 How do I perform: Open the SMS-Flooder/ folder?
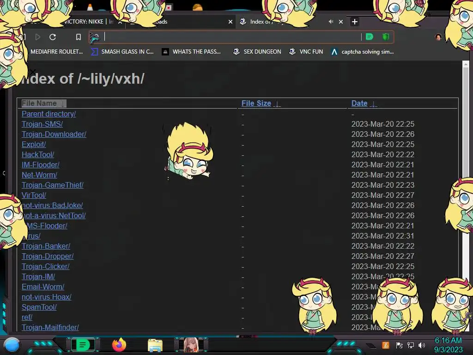coord(45,226)
